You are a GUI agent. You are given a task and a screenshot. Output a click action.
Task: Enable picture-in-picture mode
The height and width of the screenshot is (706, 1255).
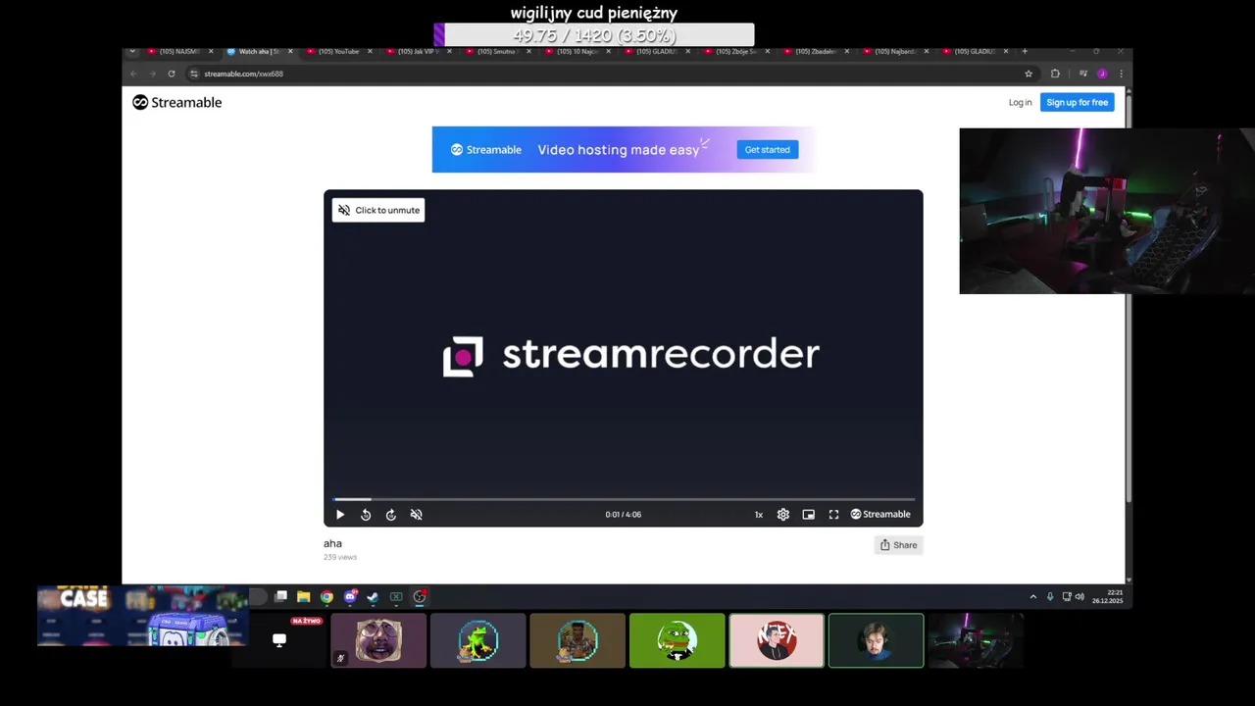point(809,515)
